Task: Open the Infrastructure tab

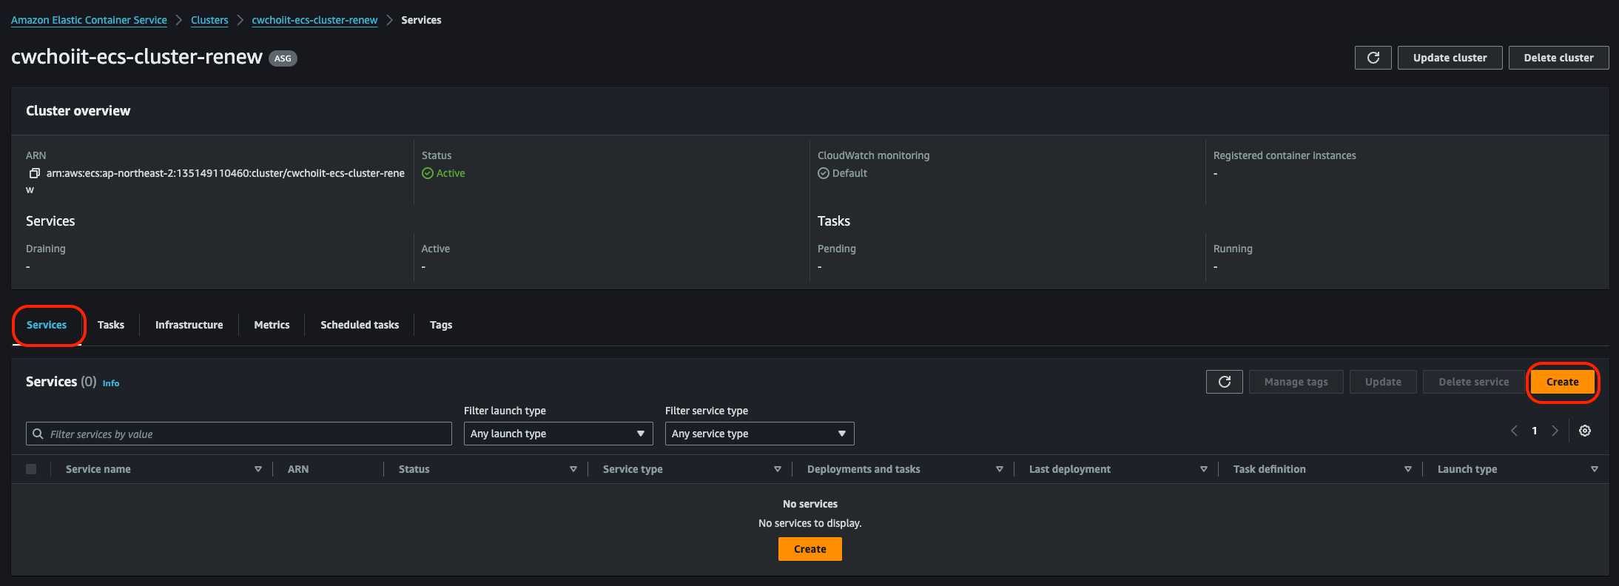Action: tap(189, 325)
